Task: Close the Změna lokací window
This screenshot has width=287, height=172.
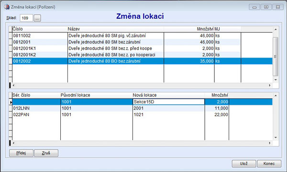Action: [278, 7]
